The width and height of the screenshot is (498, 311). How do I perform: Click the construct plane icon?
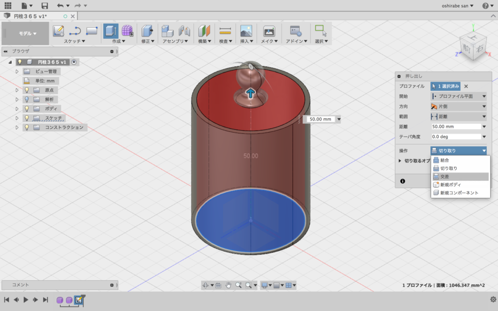(204, 31)
